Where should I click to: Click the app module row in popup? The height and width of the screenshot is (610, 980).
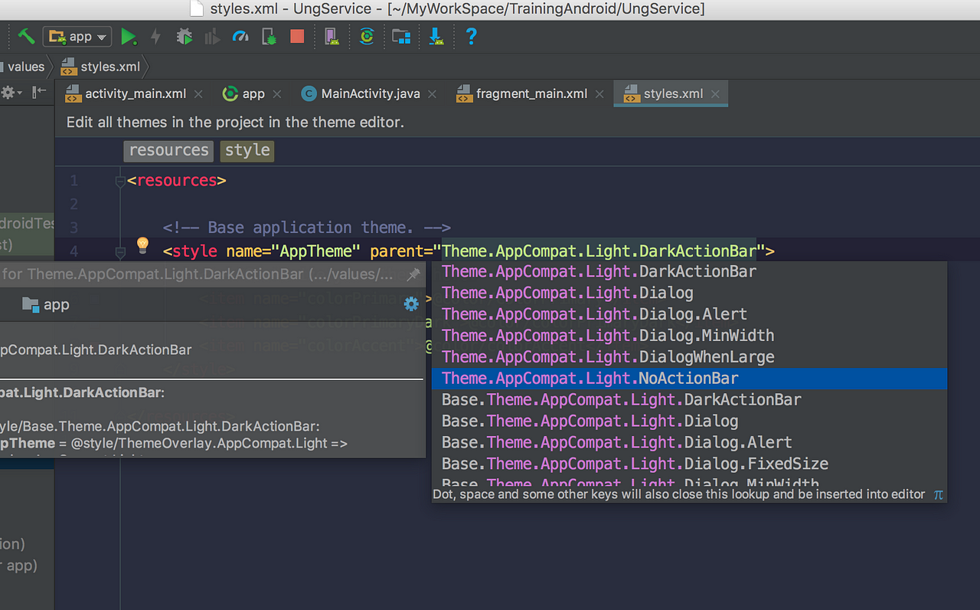(46, 304)
